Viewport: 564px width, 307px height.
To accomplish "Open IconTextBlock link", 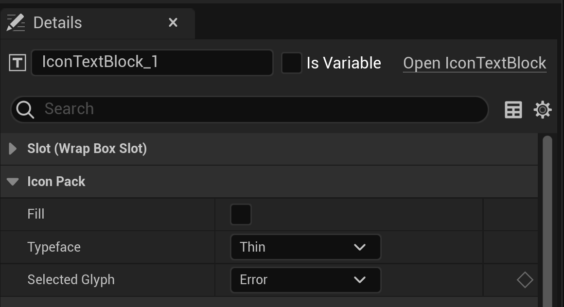I will coord(475,63).
